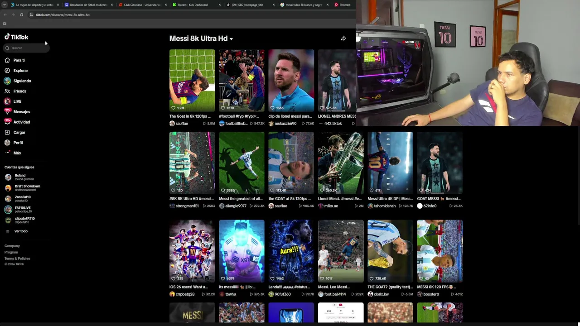Reload the page with the refresh button
The width and height of the screenshot is (580, 326).
21,15
